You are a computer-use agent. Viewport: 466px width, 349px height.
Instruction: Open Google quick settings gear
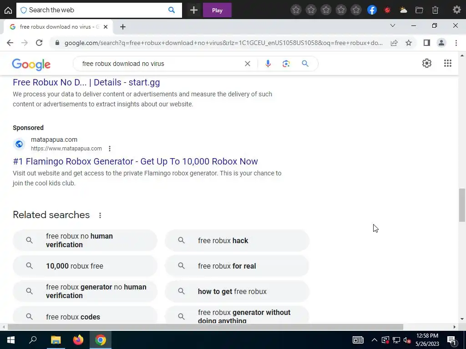pyautogui.click(x=427, y=63)
